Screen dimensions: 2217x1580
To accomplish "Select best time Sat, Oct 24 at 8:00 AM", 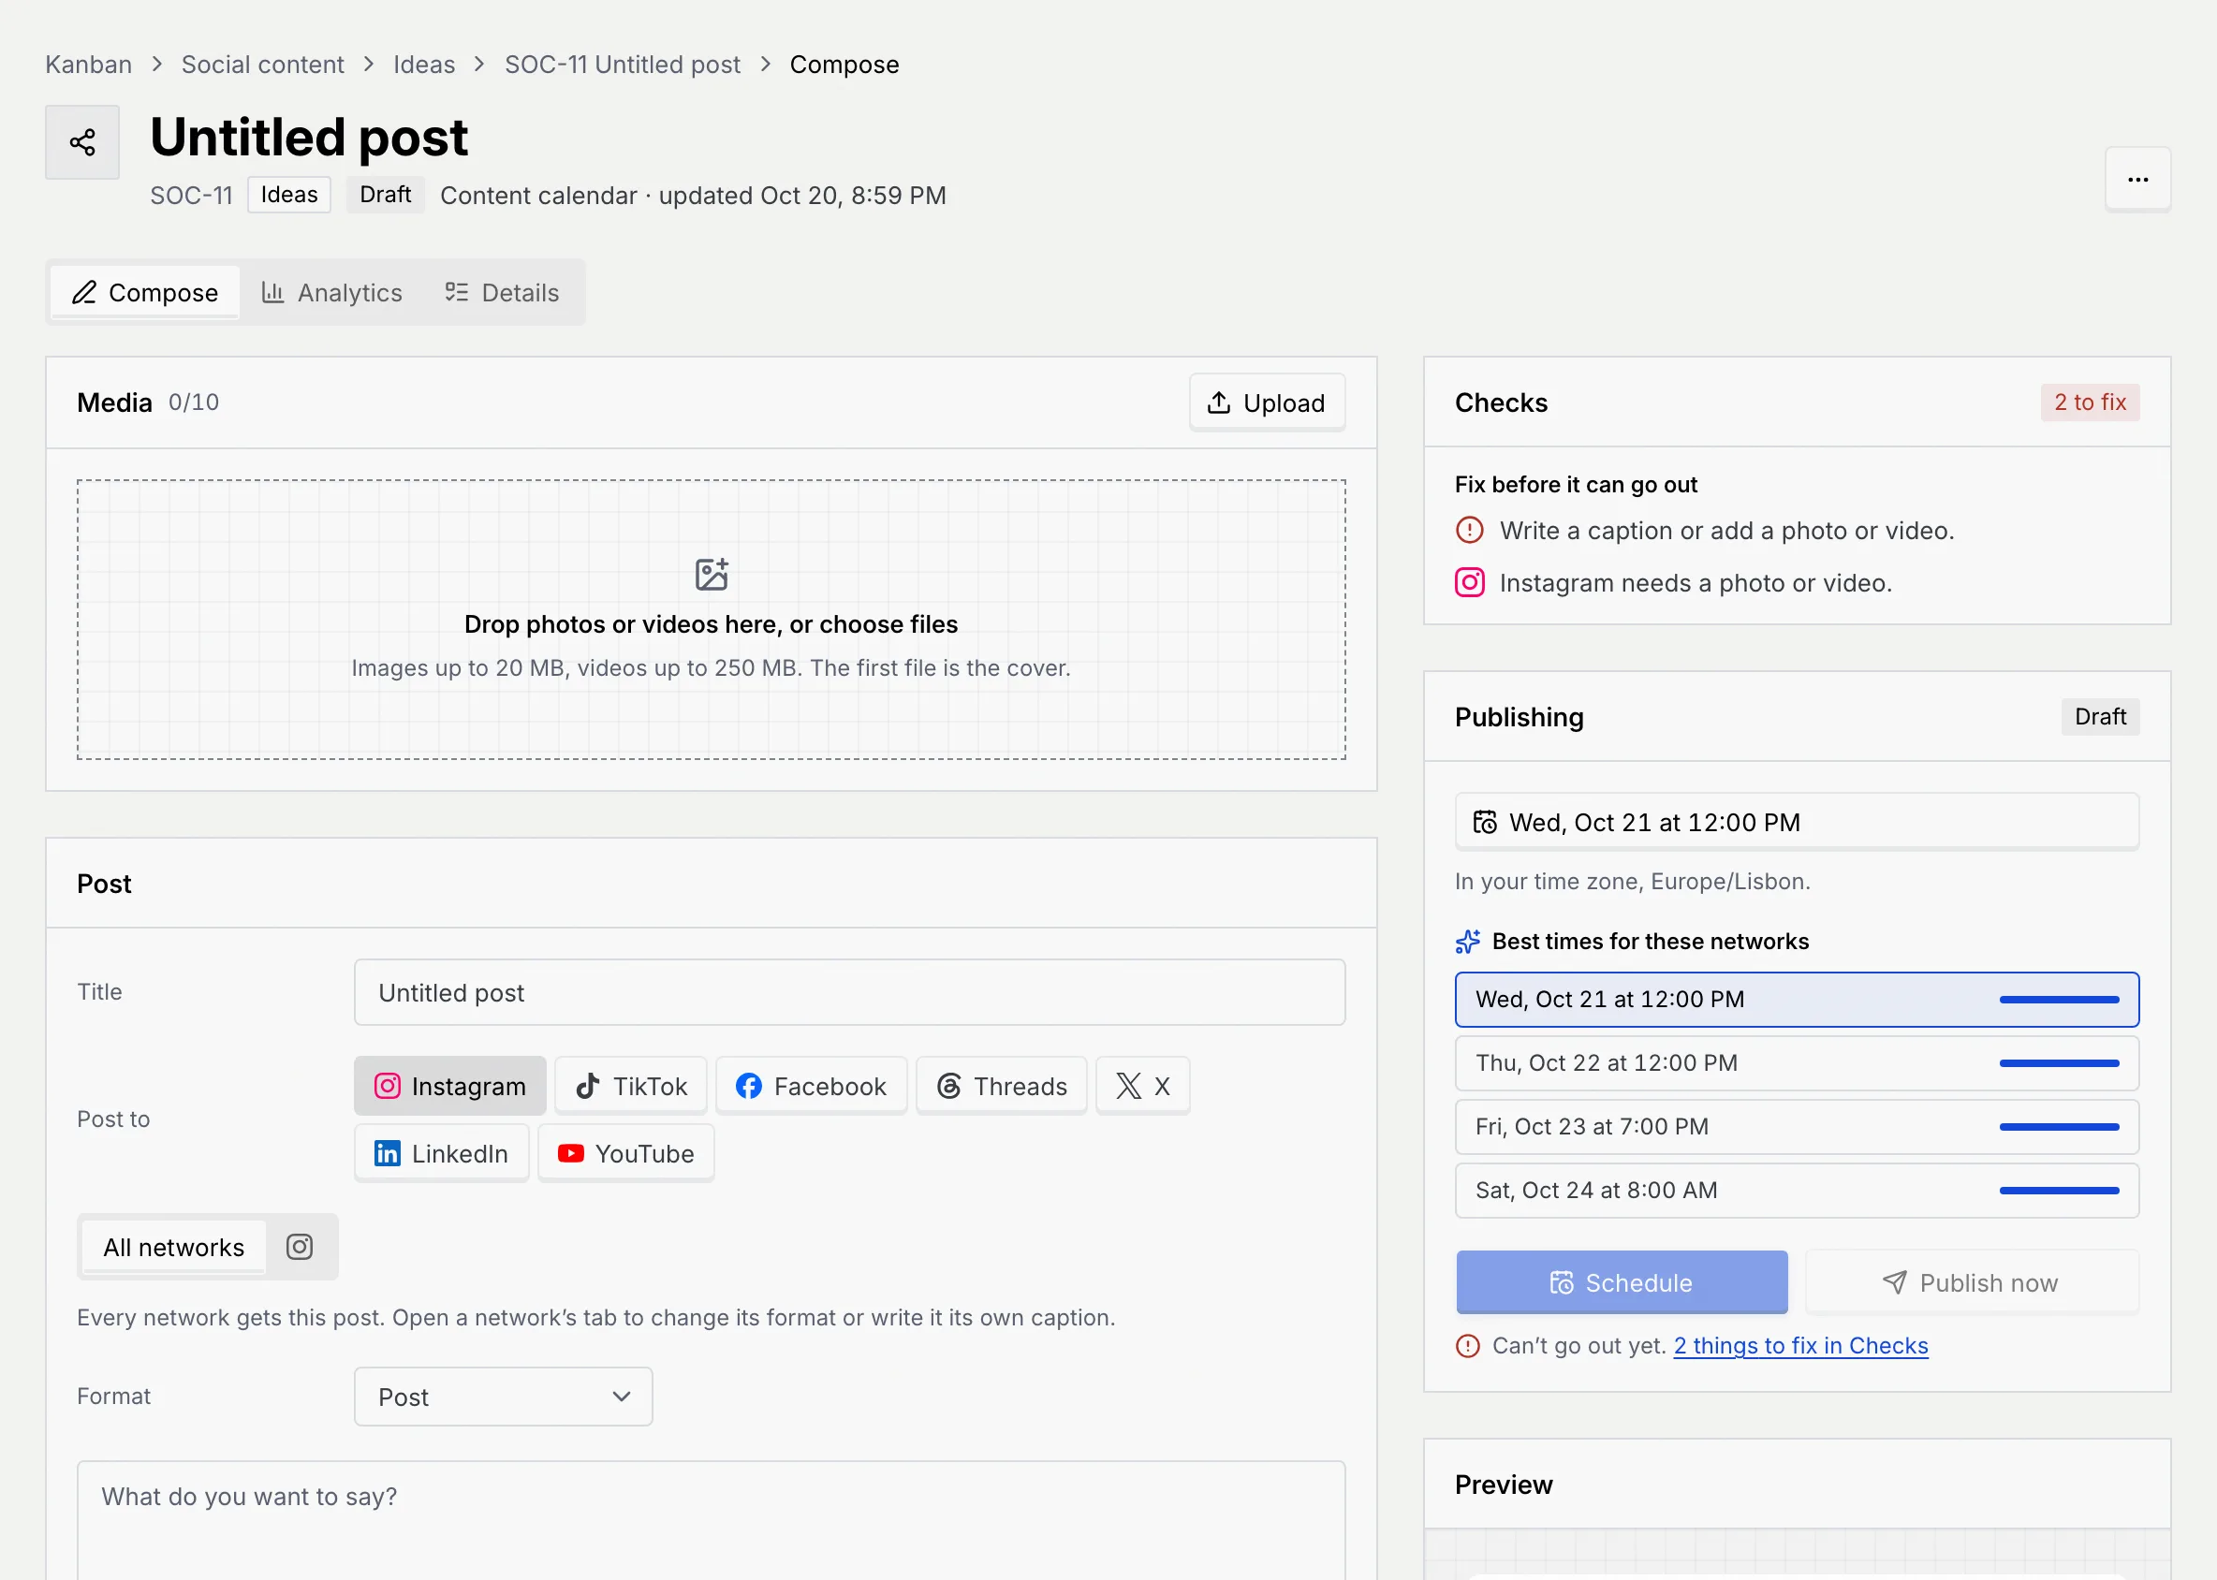I will [1797, 1190].
